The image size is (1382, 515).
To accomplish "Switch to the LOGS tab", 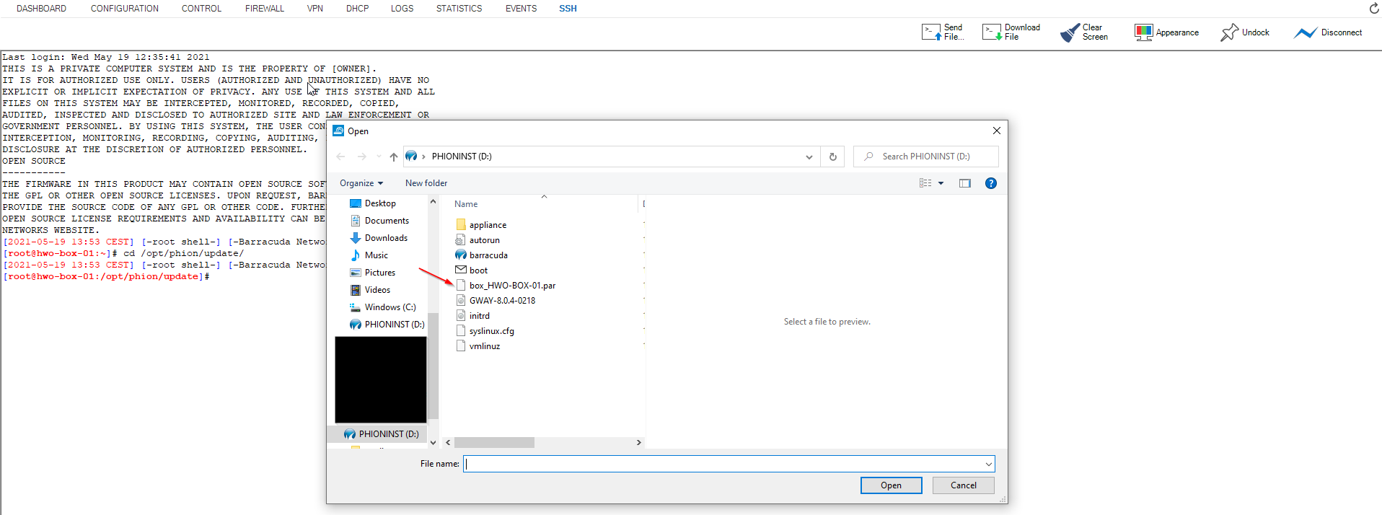I will click(402, 9).
